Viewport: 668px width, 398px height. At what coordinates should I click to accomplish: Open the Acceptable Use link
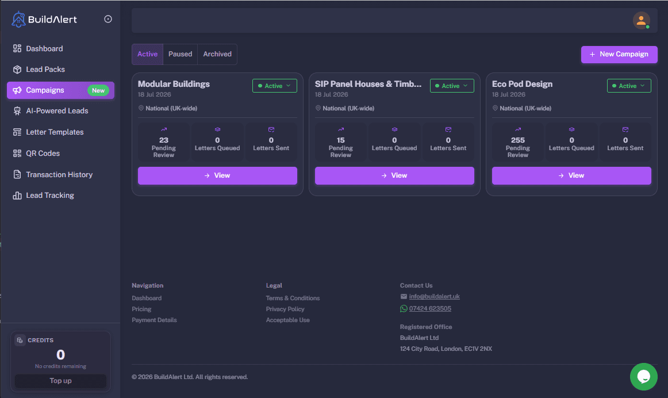click(x=287, y=320)
